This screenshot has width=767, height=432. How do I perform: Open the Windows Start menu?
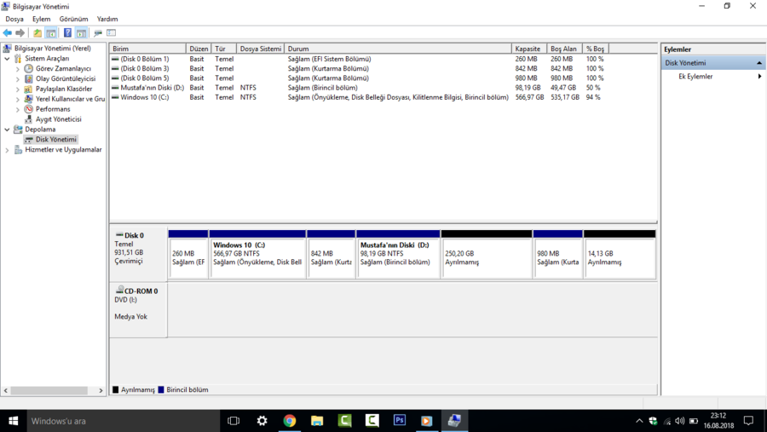[x=13, y=421]
